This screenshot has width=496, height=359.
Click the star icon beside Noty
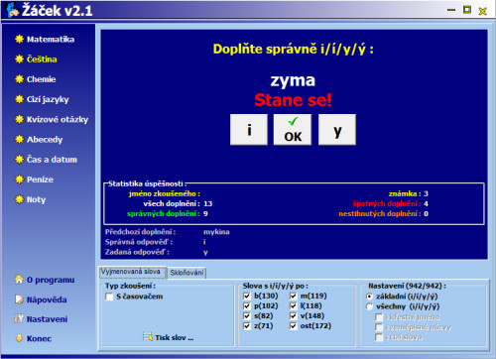(19, 199)
